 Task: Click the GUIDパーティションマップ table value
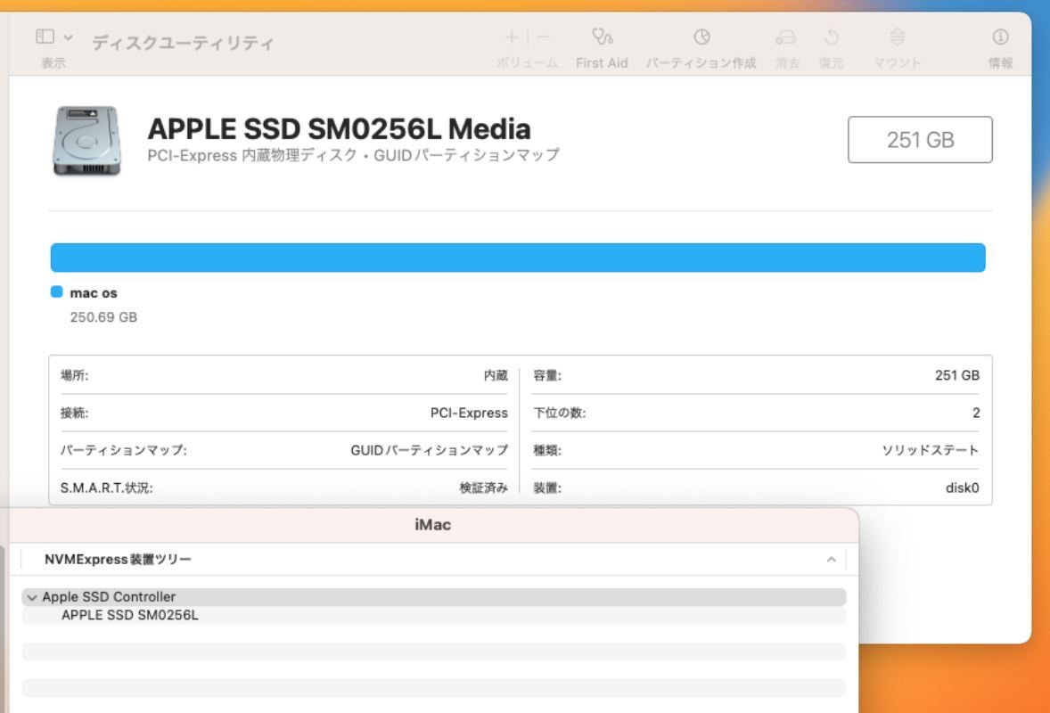430,451
